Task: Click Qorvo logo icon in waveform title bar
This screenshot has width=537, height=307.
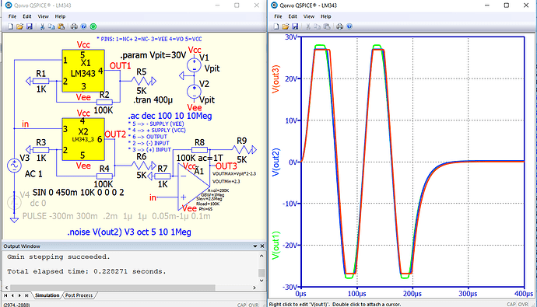Action: click(x=274, y=5)
